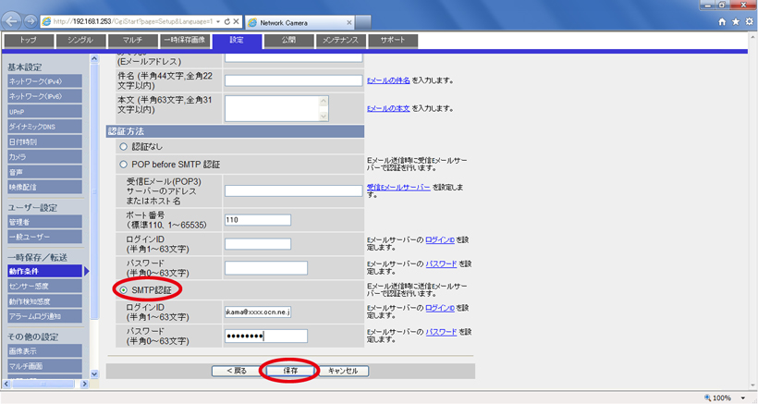Open a new blank browser tab

363,22
